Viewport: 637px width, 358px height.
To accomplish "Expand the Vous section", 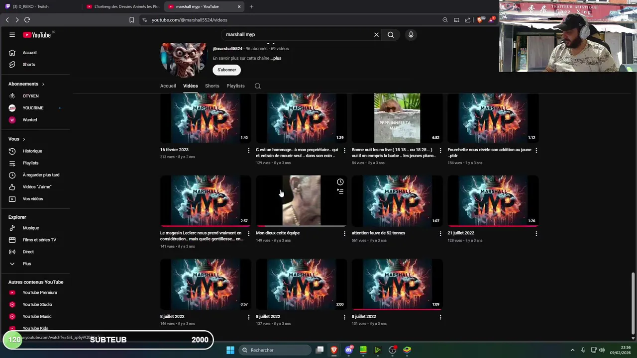I will pos(16,139).
